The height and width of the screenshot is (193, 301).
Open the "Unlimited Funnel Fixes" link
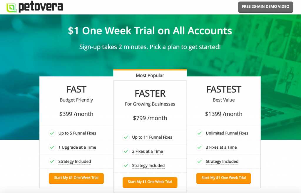click(227, 133)
